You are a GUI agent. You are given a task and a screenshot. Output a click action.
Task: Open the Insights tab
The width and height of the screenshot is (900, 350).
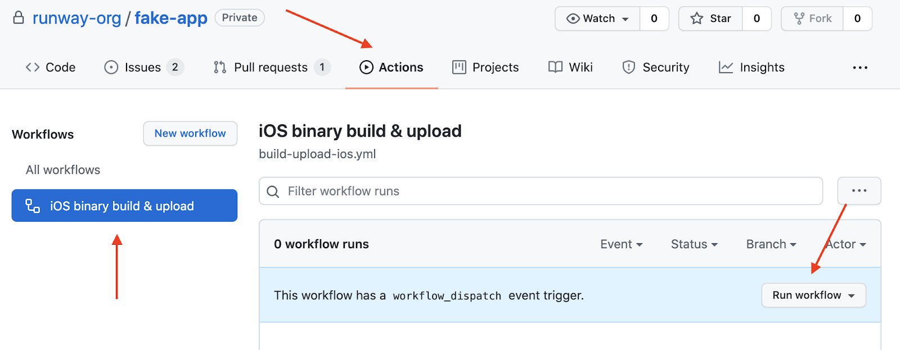click(751, 68)
